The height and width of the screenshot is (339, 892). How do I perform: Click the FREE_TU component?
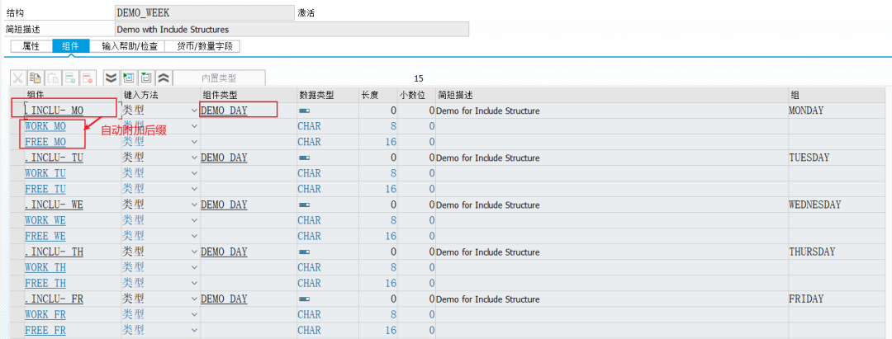click(x=45, y=189)
